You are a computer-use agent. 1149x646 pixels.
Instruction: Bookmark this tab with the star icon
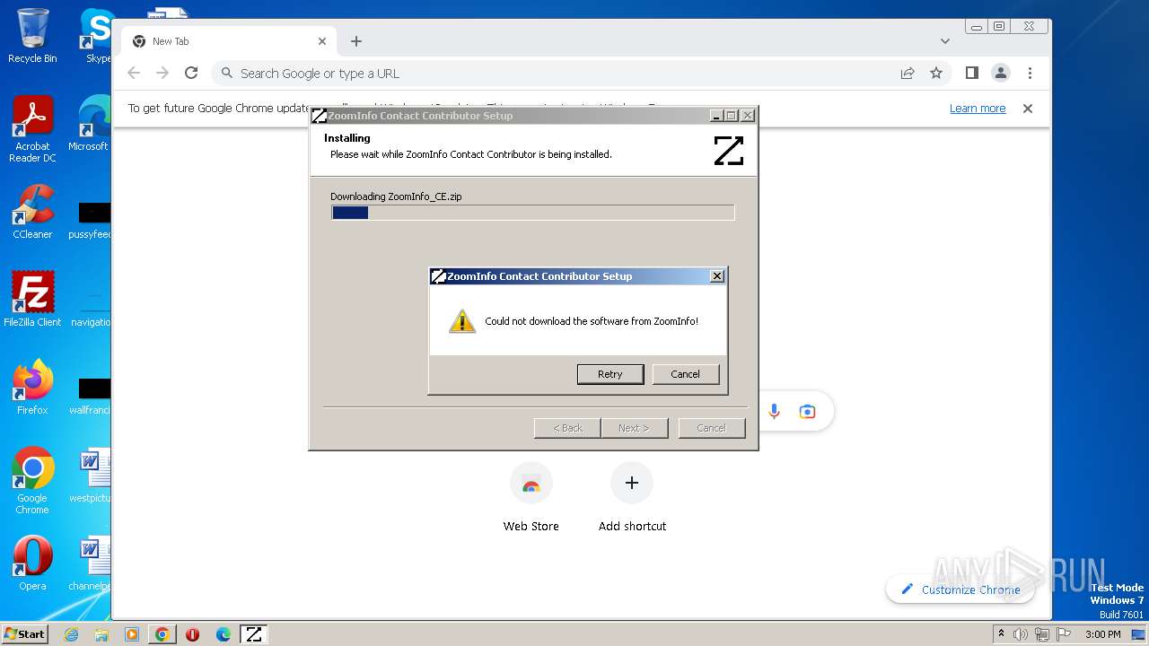pos(936,74)
